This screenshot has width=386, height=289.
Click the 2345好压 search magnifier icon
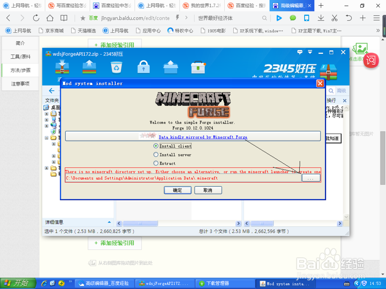click(x=331, y=91)
